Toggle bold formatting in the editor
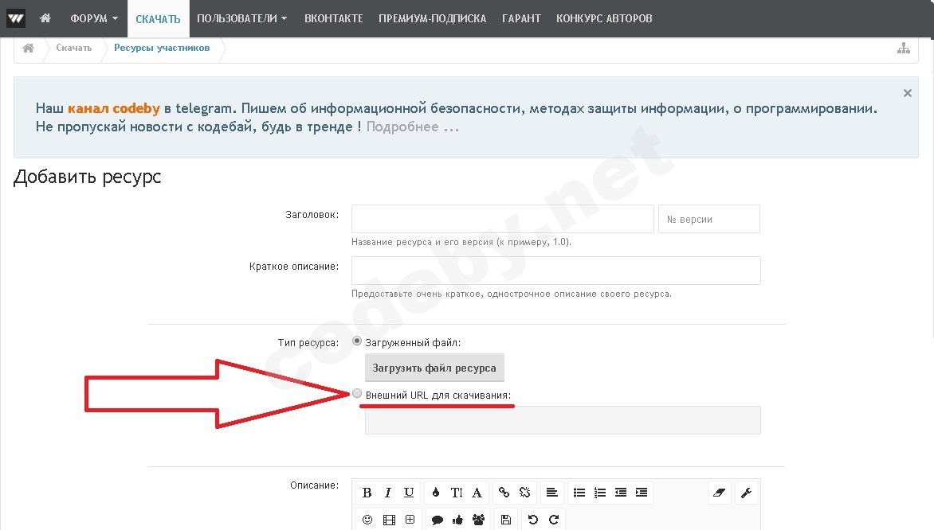The height and width of the screenshot is (530, 934). tap(367, 493)
